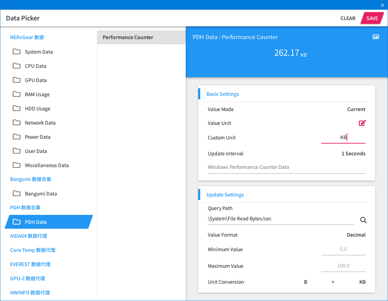388x301 pixels.
Task: Expand the EVEREST 数据代理 group
Action: point(30,264)
